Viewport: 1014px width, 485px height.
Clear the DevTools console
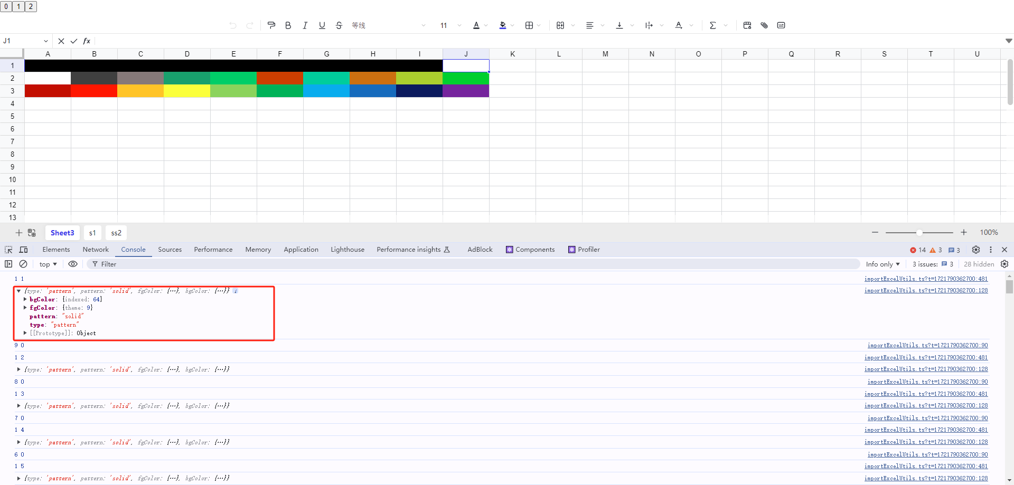[23, 264]
